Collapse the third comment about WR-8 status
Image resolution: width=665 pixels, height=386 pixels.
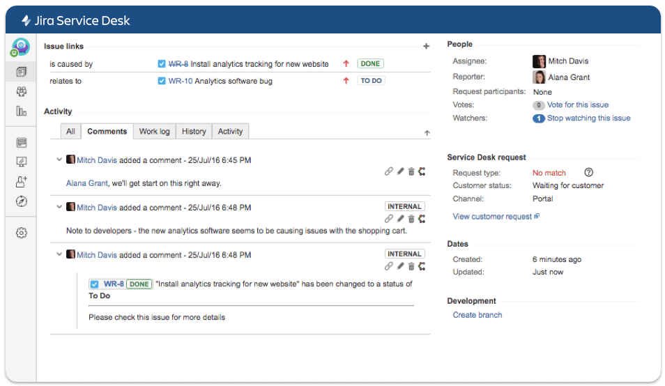[x=59, y=254]
